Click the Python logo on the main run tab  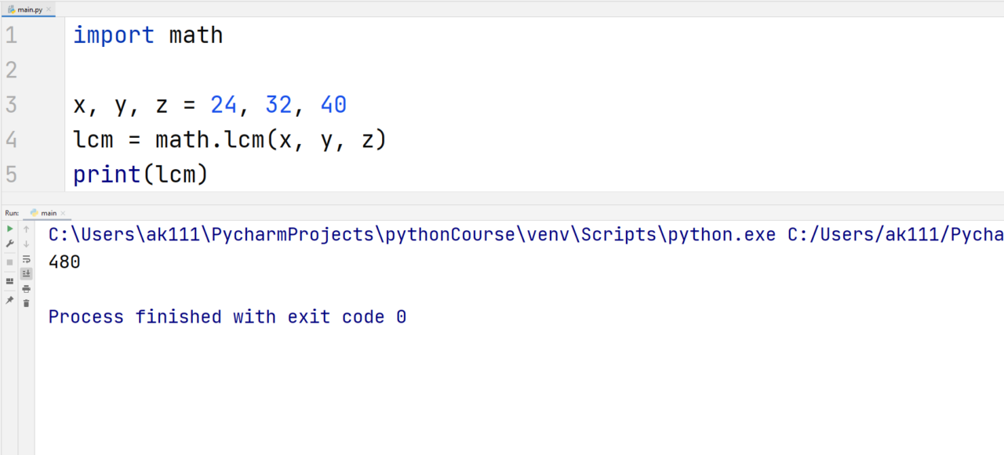coord(35,212)
